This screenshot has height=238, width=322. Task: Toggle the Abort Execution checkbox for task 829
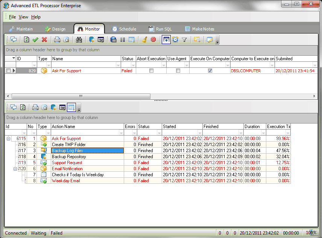click(x=151, y=70)
